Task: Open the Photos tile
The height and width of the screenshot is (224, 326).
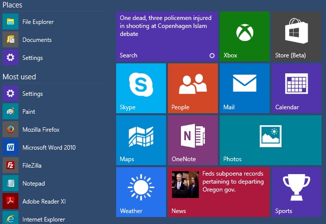Action: 271,140
